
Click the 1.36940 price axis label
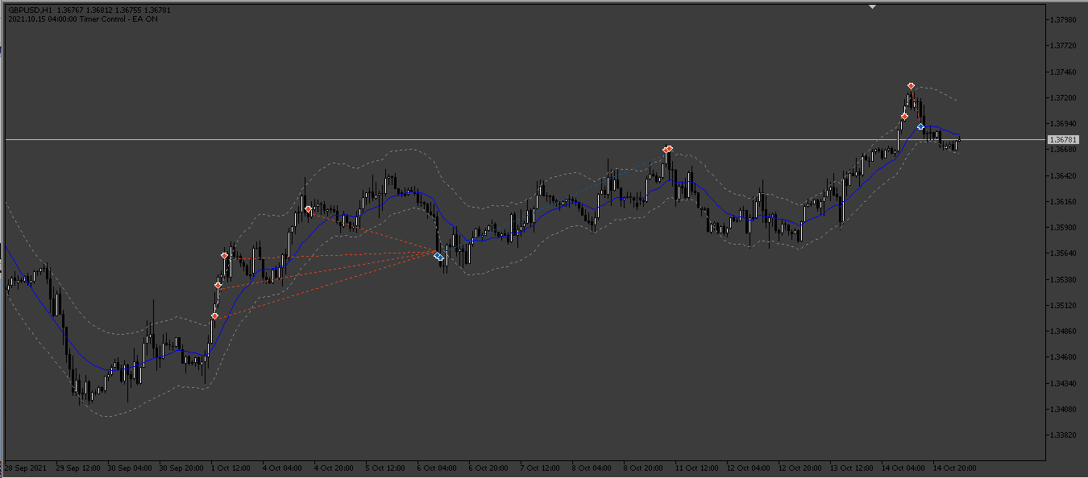point(1065,124)
